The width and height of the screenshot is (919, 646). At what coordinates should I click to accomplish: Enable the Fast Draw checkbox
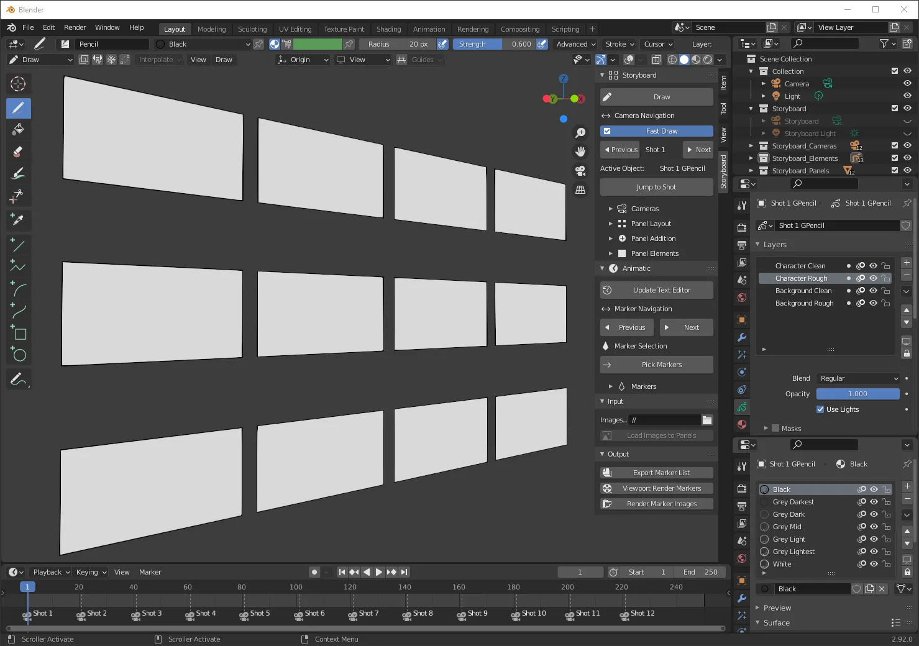[x=606, y=130]
